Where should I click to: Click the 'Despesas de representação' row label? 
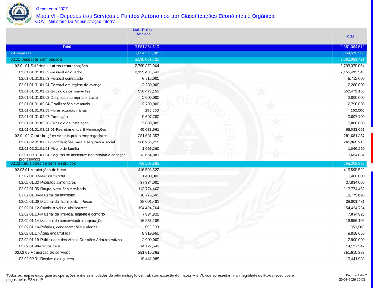(x=58, y=98)
